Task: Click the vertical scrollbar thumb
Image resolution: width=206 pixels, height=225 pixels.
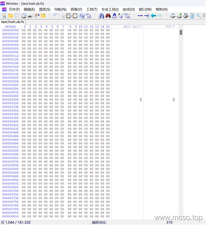Action: pos(181,32)
